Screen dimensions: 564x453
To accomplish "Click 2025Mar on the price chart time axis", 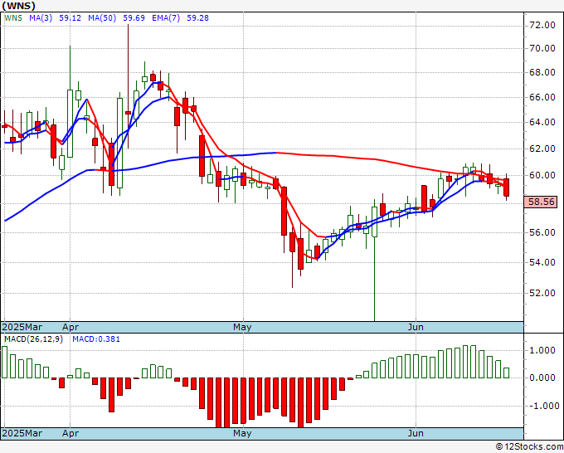I will point(22,327).
